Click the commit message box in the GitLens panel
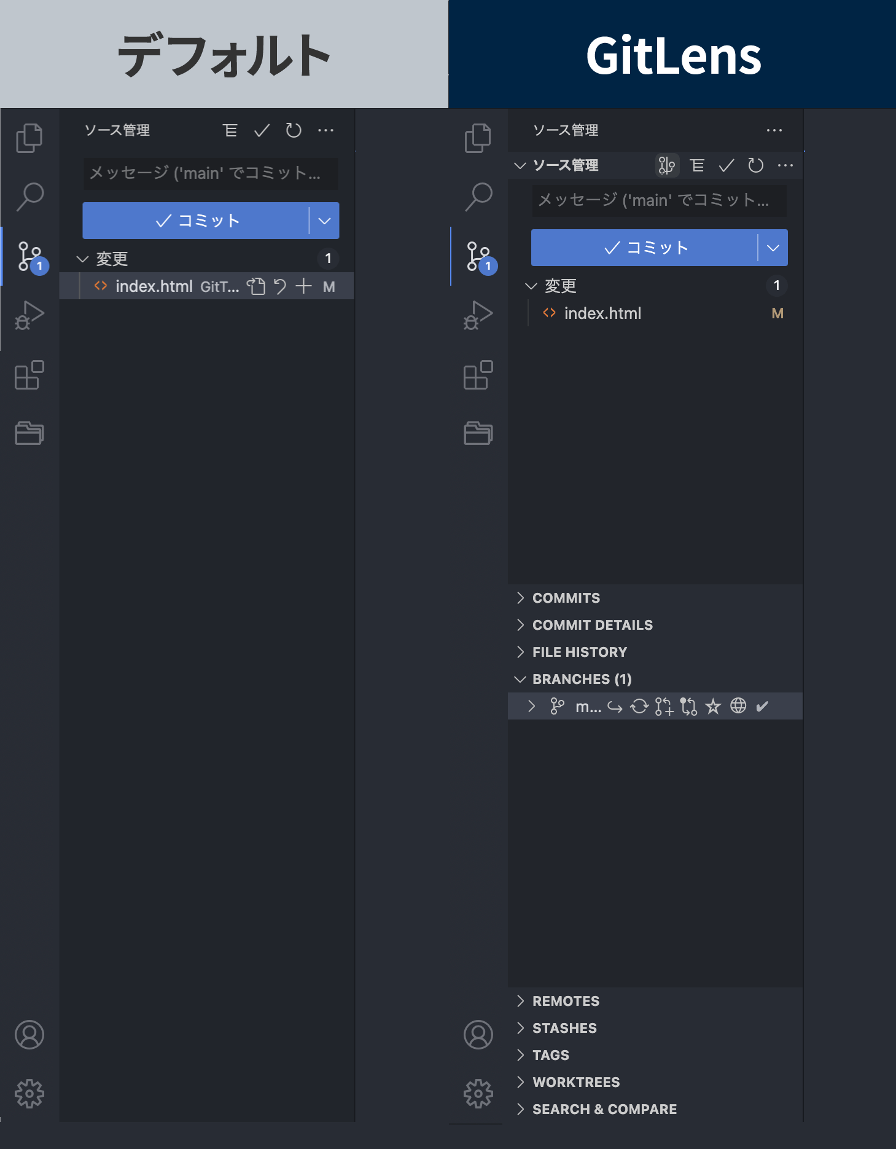Screen dimensions: 896x1149 pyautogui.click(x=659, y=201)
